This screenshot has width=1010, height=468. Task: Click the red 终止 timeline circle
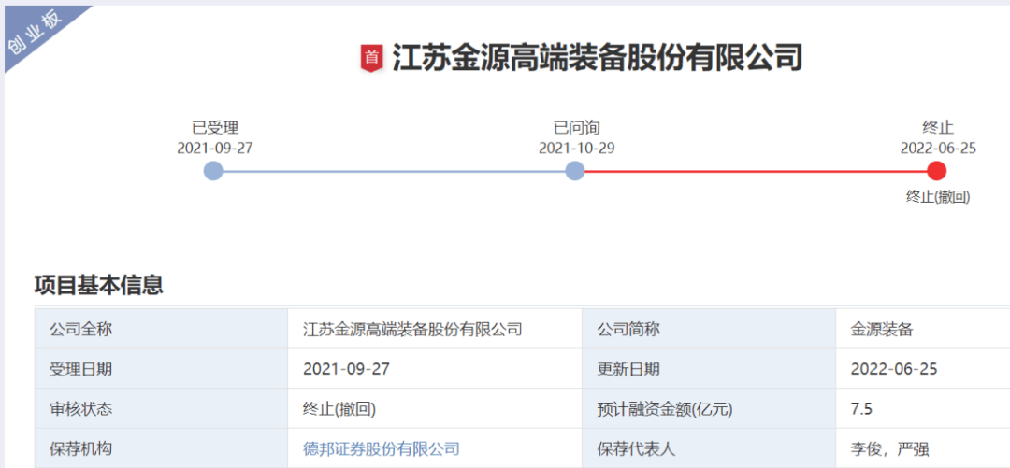[x=937, y=171]
